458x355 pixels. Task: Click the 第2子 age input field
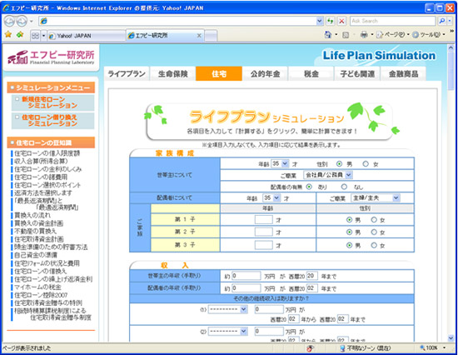point(264,232)
